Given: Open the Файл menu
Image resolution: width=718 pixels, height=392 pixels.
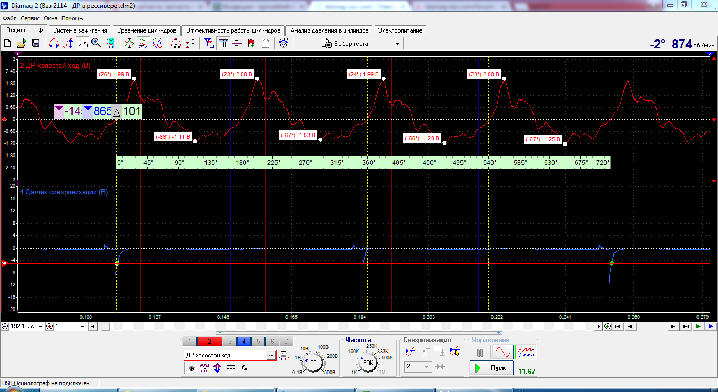Looking at the screenshot, I should [9, 18].
